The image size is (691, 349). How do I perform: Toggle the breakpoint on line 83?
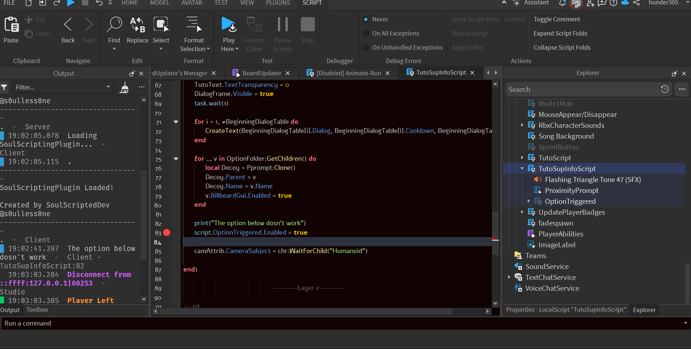(167, 232)
